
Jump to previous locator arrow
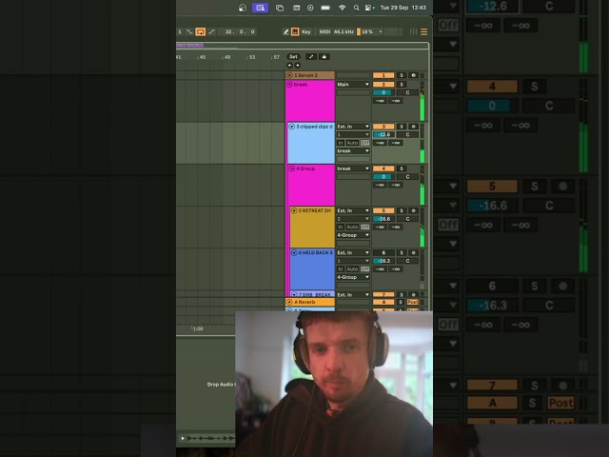pos(289,66)
